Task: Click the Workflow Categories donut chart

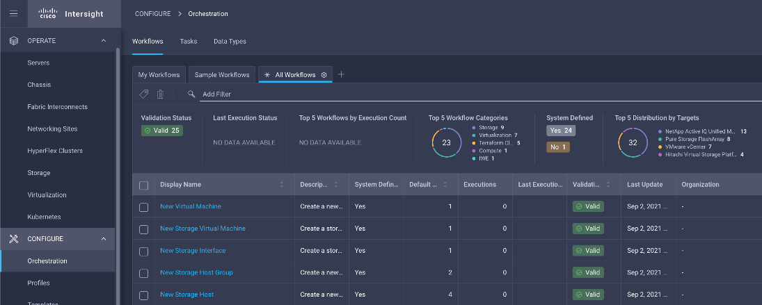Action: [447, 142]
